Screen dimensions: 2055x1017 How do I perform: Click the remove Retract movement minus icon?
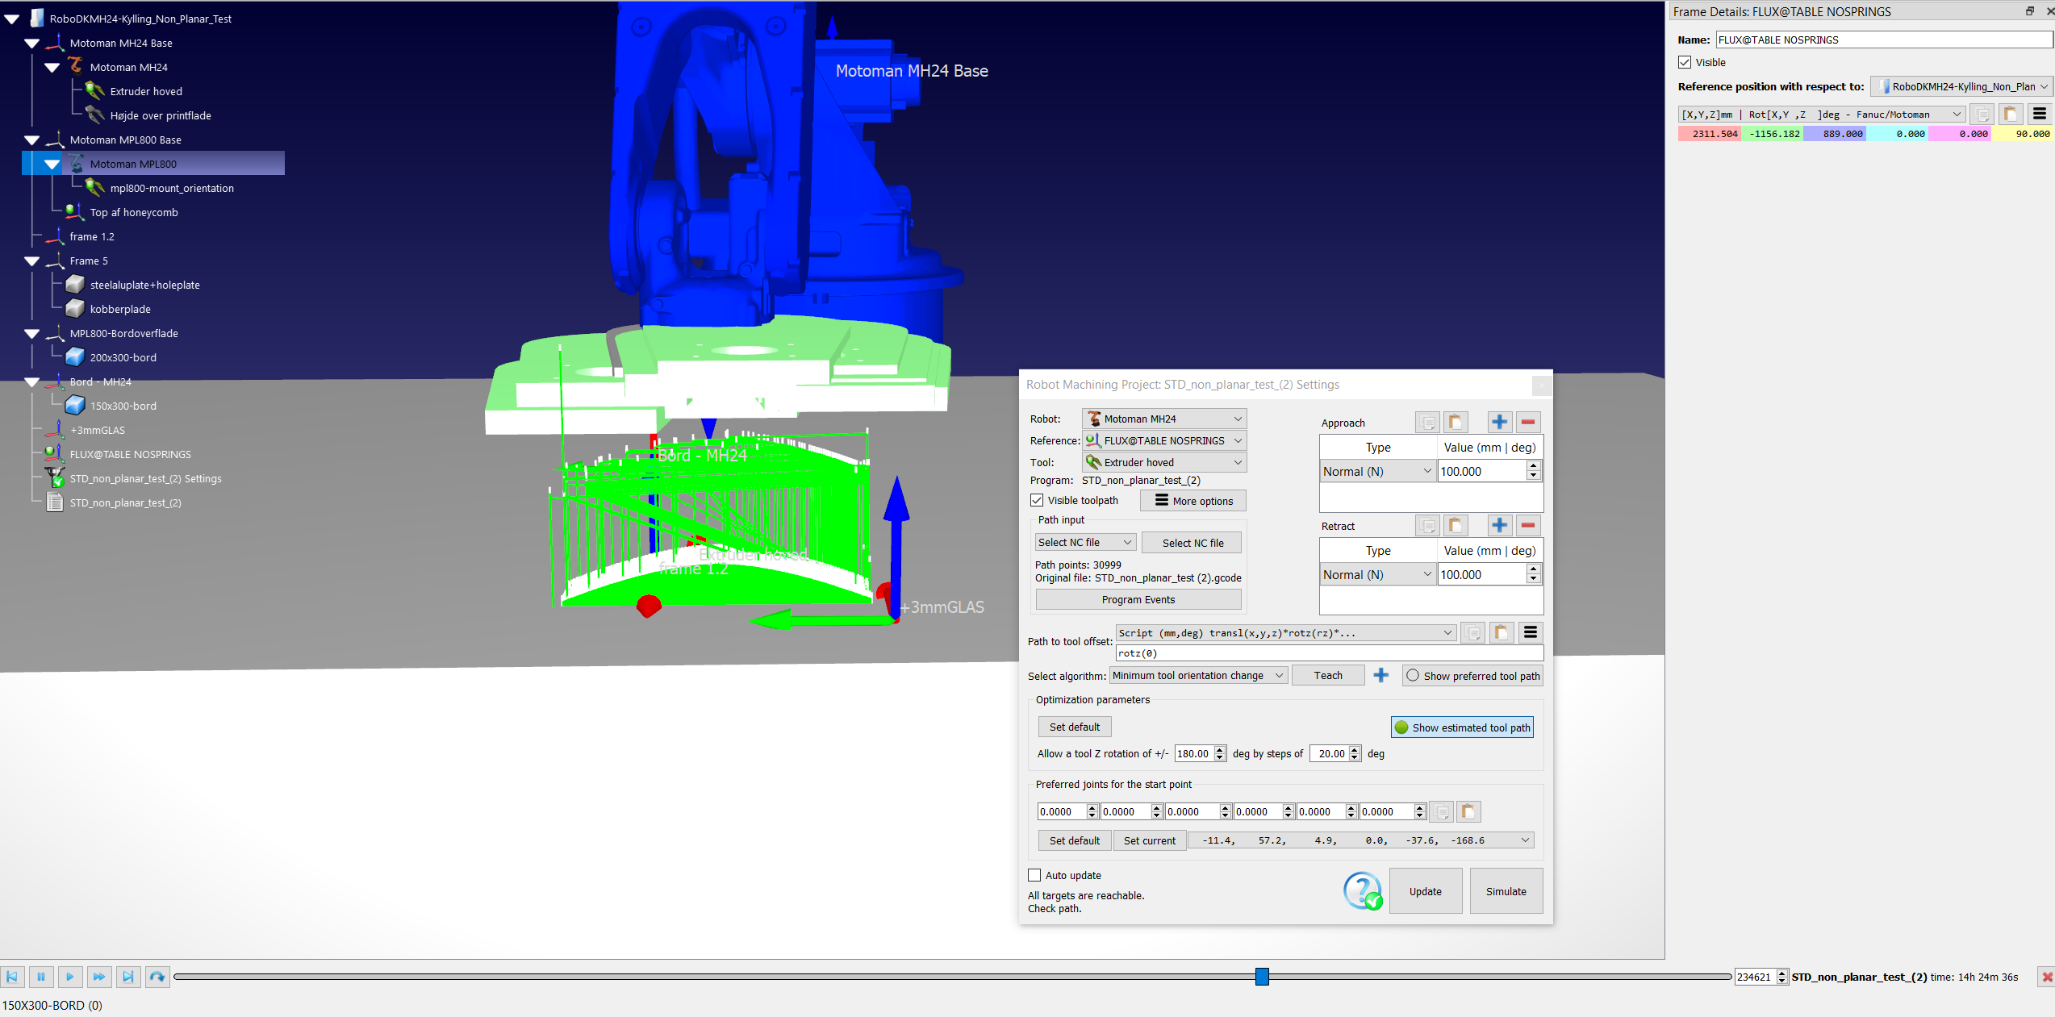pos(1528,525)
